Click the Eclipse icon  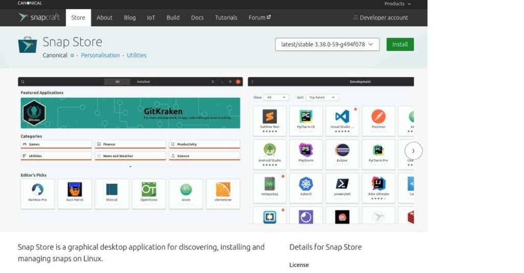point(342,150)
